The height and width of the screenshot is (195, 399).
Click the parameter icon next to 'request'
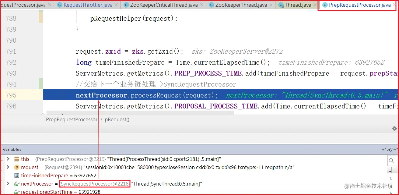(x=17, y=167)
